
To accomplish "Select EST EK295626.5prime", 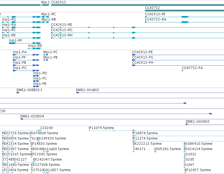I will (x=52, y=138).
